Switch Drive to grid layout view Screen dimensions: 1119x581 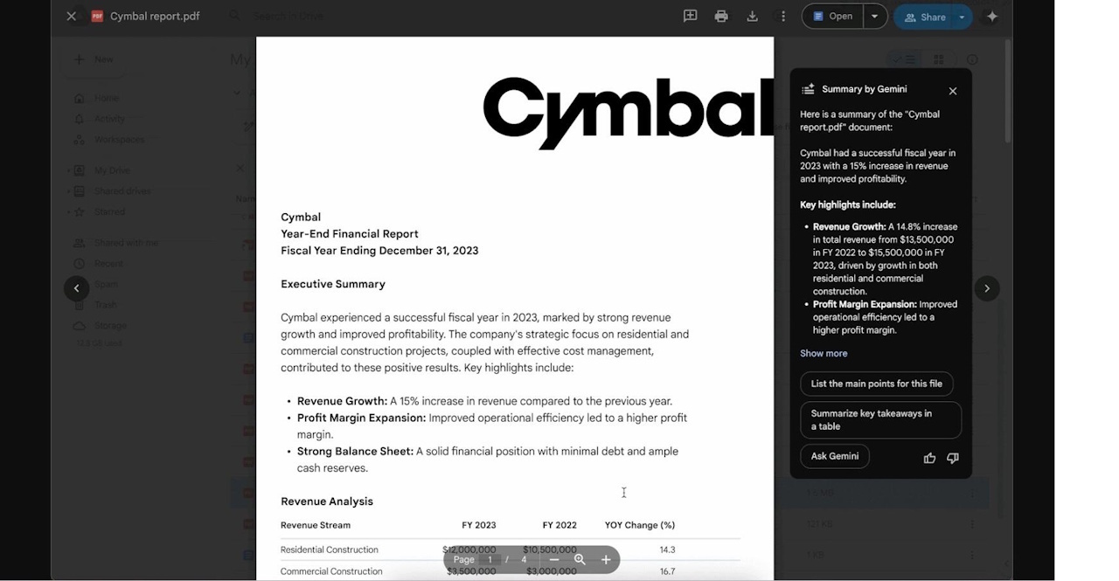tap(938, 59)
